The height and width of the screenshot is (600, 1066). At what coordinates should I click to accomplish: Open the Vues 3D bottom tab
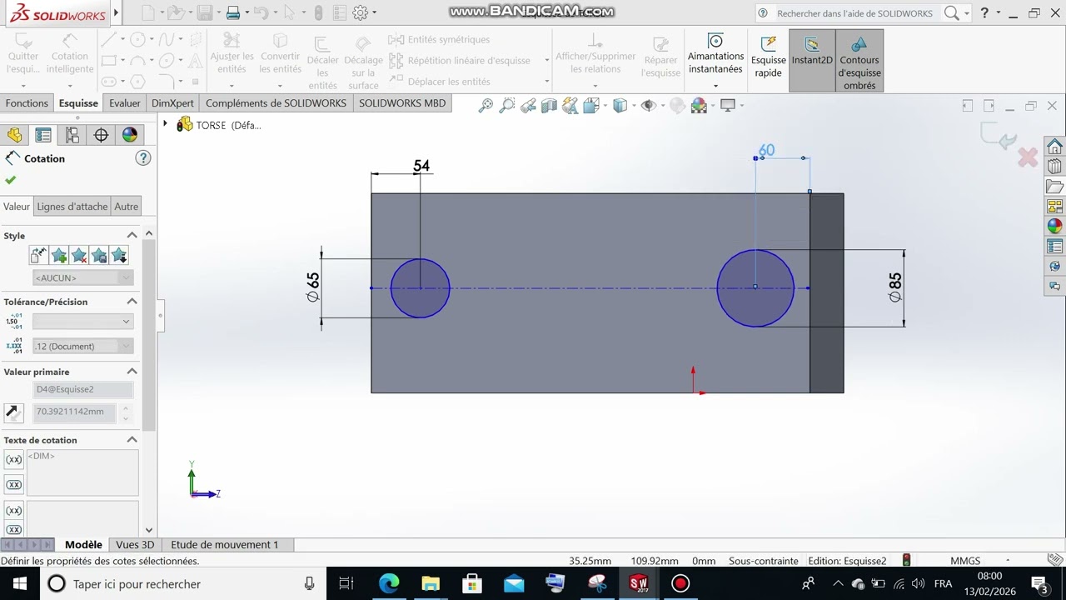[135, 545]
